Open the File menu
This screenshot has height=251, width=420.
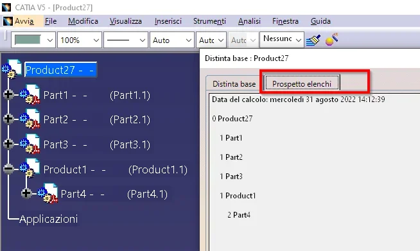pos(51,21)
